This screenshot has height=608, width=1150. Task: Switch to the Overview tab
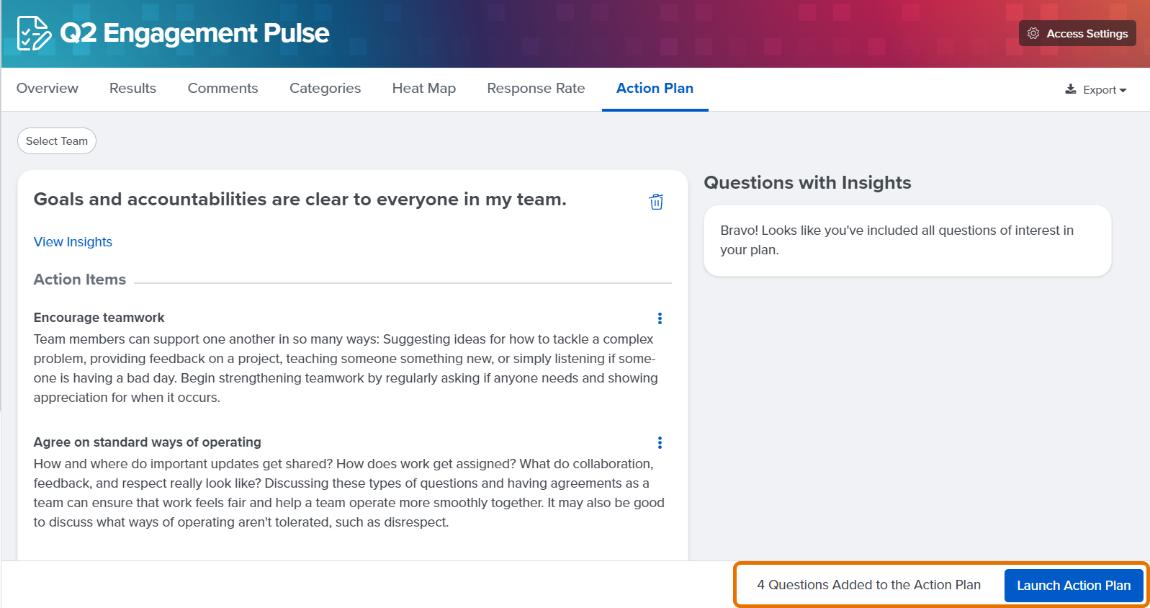pos(48,88)
